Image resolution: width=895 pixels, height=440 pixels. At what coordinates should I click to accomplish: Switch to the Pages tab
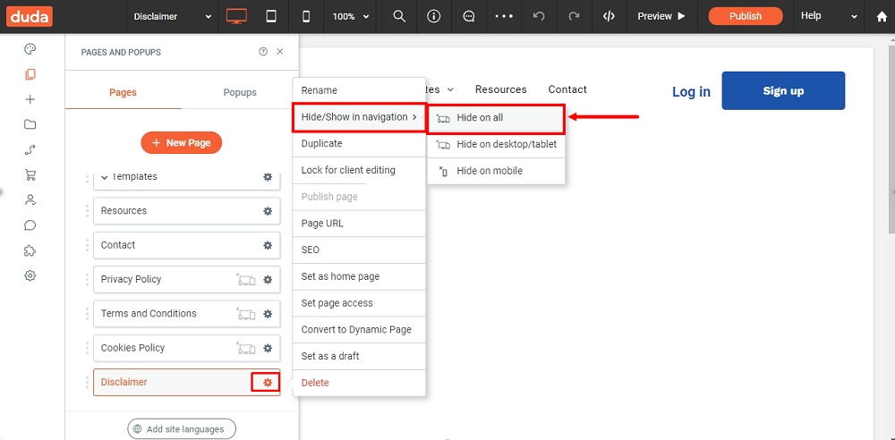click(123, 92)
